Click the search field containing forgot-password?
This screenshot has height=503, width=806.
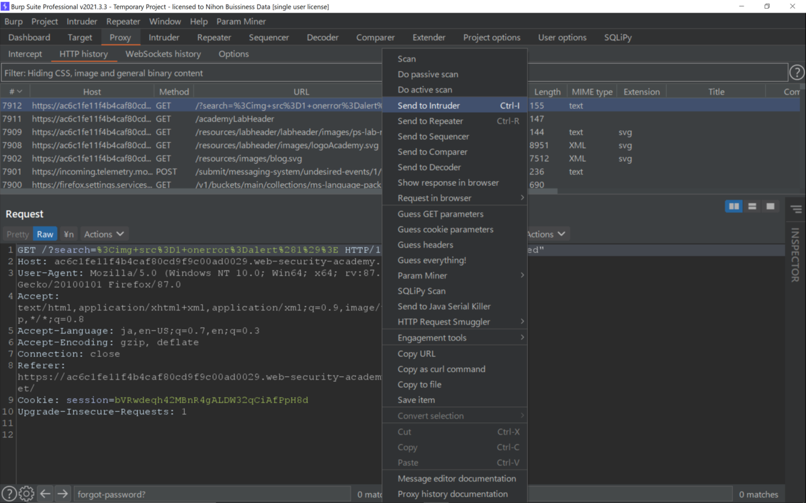point(212,494)
